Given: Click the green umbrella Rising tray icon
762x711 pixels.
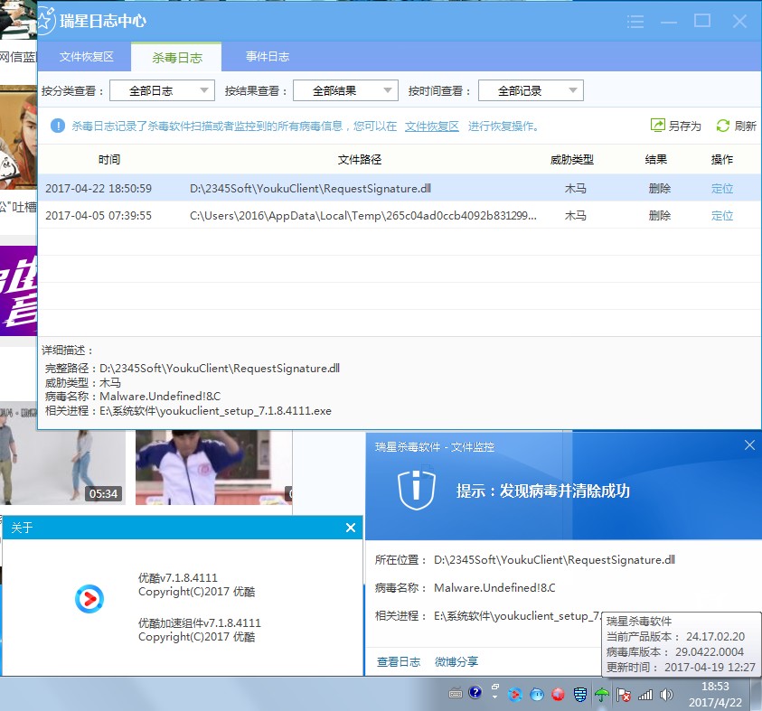Looking at the screenshot, I should click(x=601, y=695).
